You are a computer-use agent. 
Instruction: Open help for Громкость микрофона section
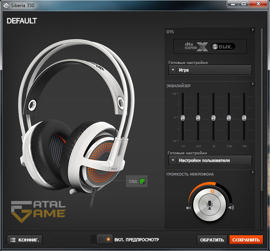pyautogui.click(x=252, y=172)
